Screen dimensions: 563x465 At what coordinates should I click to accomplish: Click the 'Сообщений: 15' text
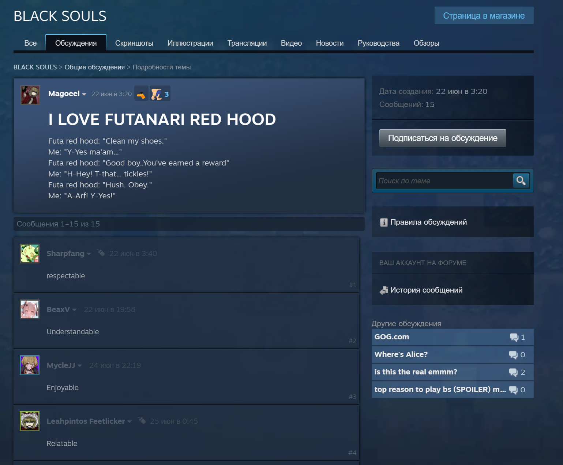(407, 104)
